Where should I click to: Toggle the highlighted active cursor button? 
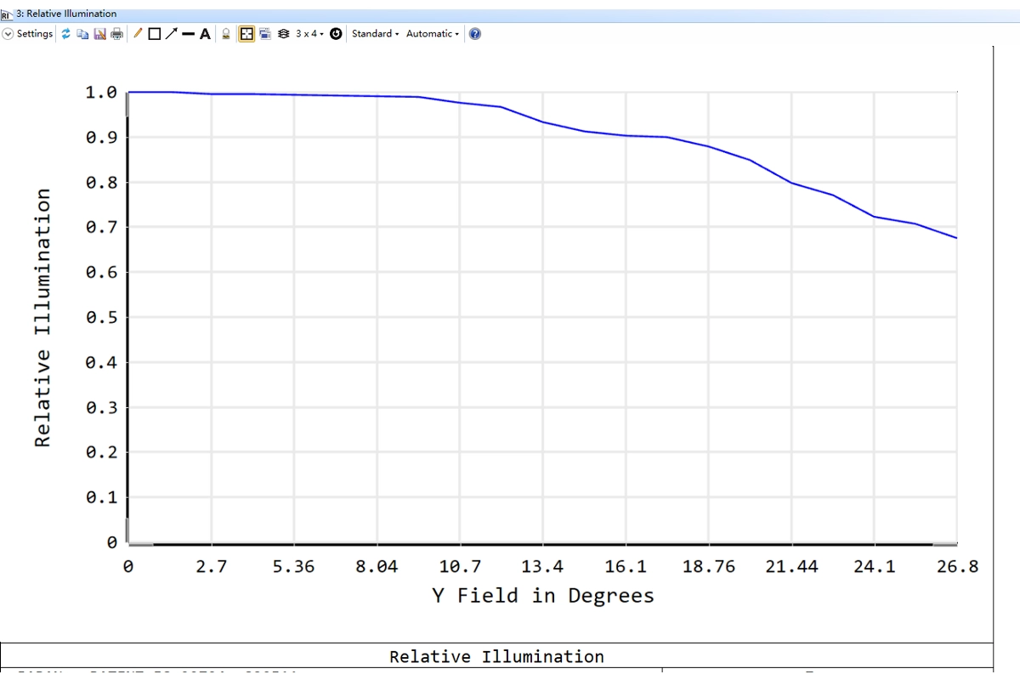(246, 34)
